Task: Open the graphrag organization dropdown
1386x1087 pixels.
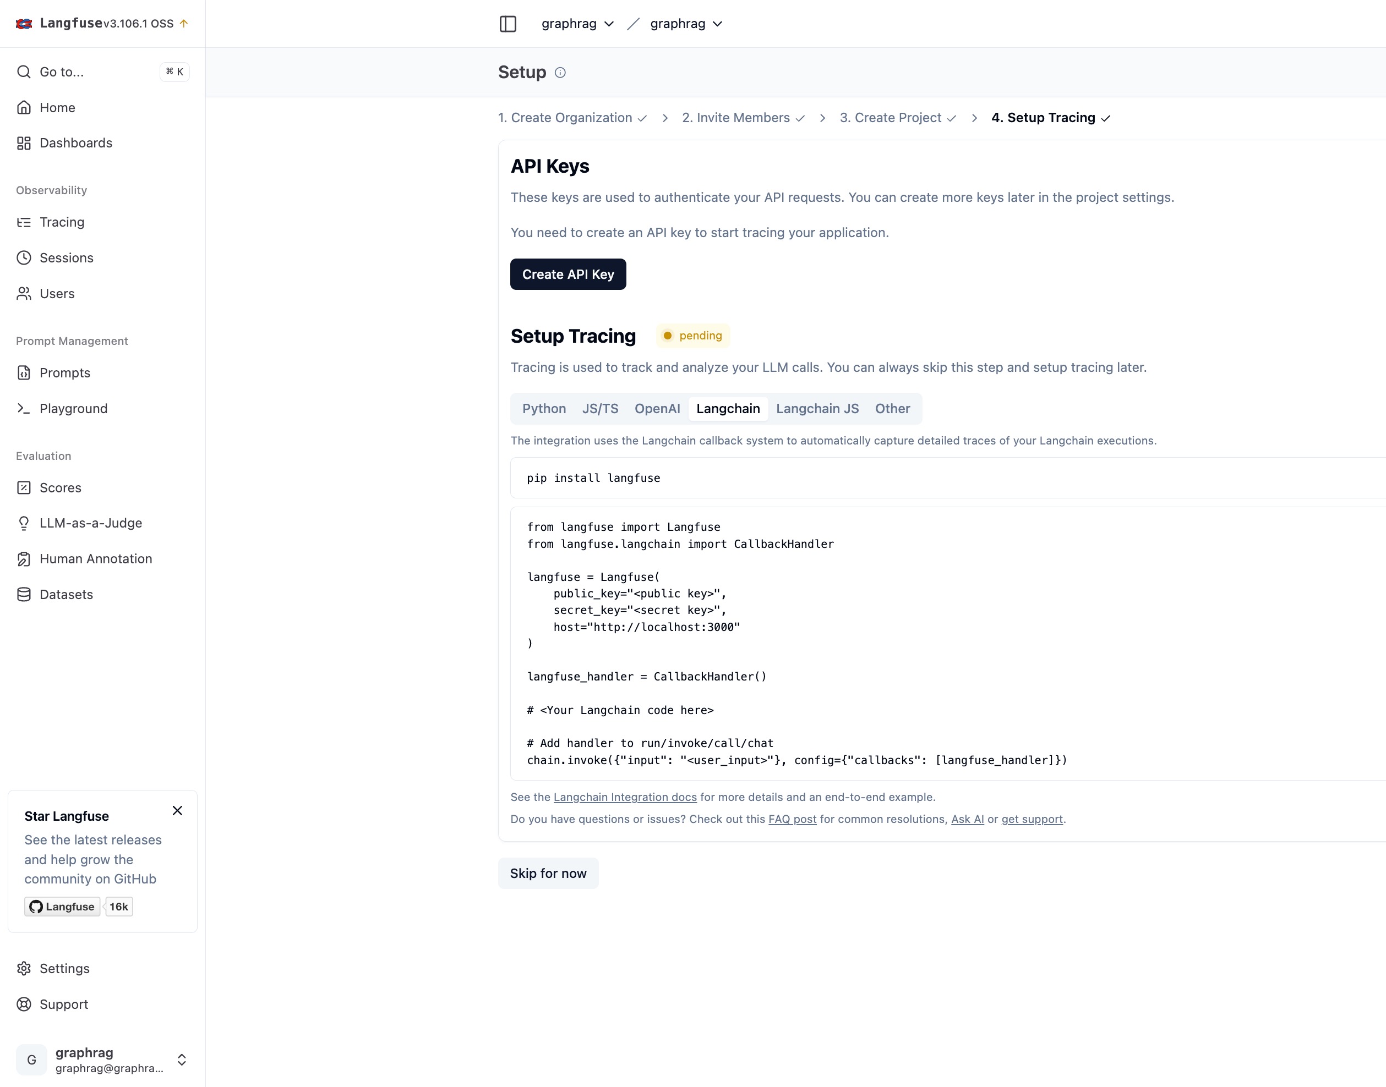Action: point(577,24)
